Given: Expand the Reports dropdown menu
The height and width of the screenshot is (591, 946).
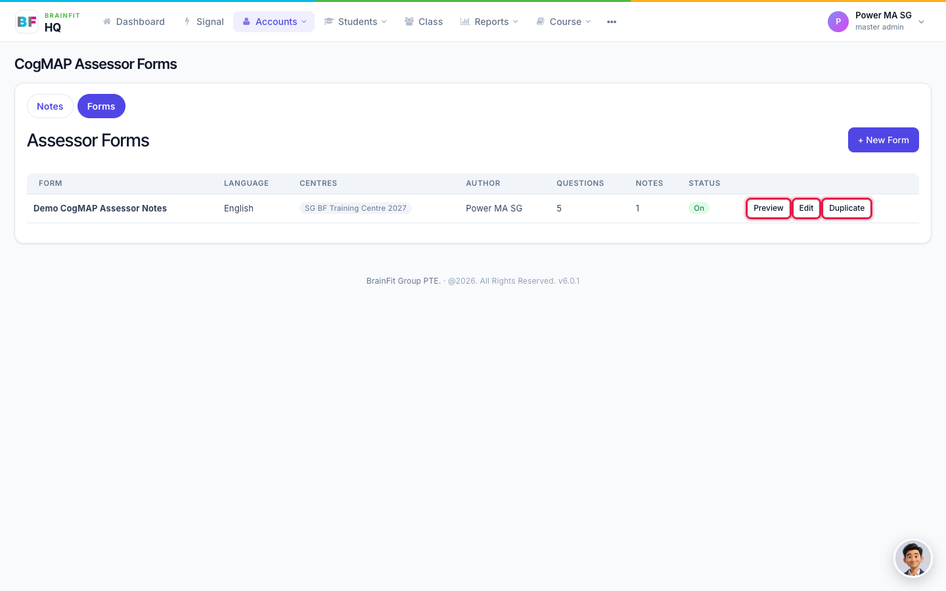Looking at the screenshot, I should point(489,22).
